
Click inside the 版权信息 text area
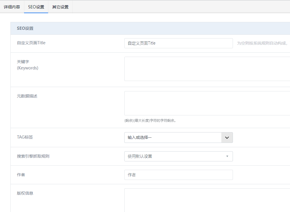point(207,200)
